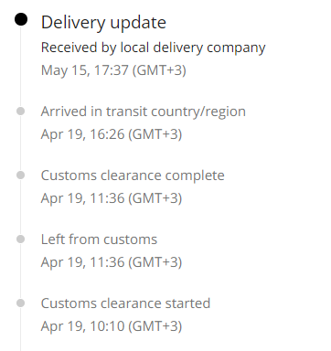Viewport: 331px width, 351px height.
Task: Click Arrived in transit country/region entry
Action: point(144,112)
